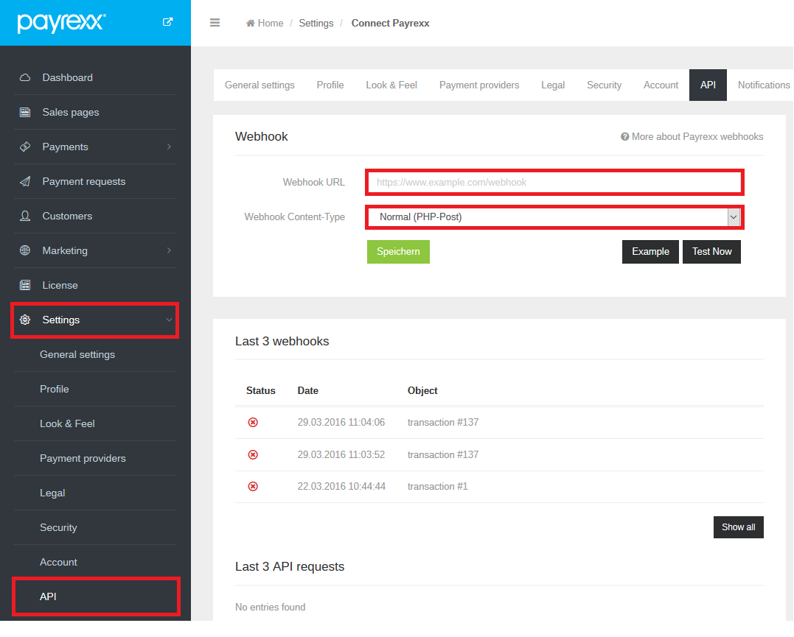Click the Sales pages sidebar icon
Screen dimensions: 794x637
[x=25, y=112]
